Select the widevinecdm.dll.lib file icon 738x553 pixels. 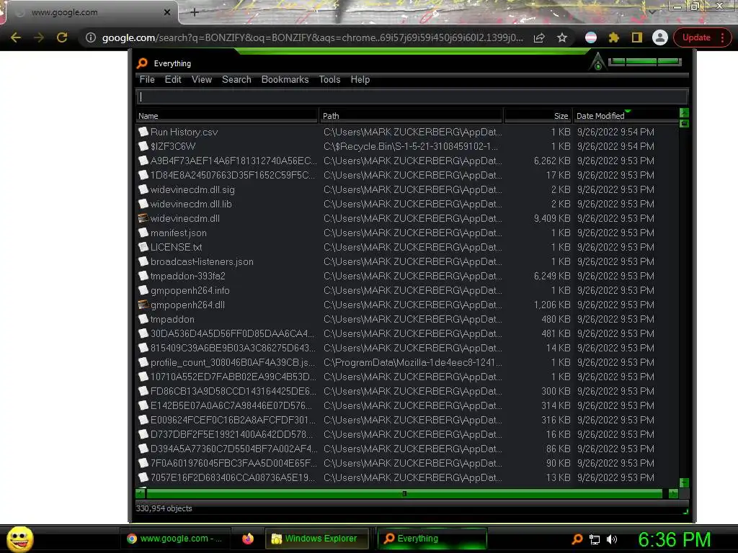click(143, 204)
